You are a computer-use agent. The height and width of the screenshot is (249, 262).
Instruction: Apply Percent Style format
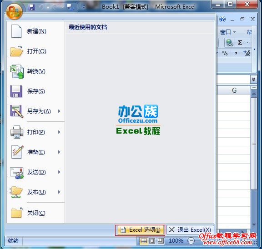pos(225,53)
